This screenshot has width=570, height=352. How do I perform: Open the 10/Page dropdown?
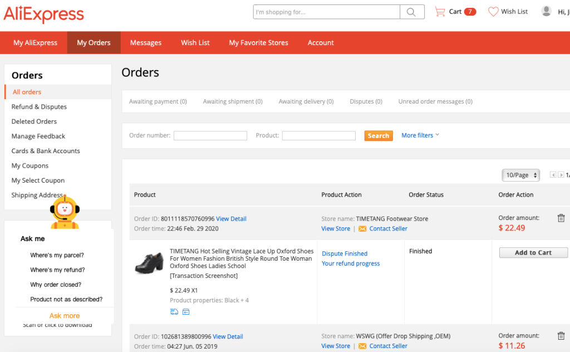tap(521, 175)
